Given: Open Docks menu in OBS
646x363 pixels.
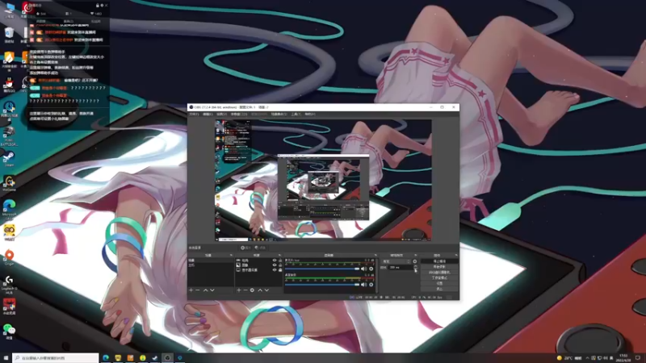Looking at the screenshot, I should 239,114.
